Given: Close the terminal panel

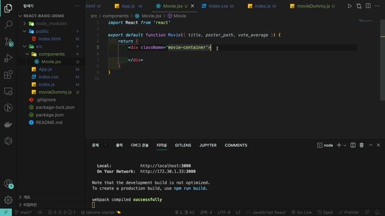Looking at the screenshot, I should (378, 145).
